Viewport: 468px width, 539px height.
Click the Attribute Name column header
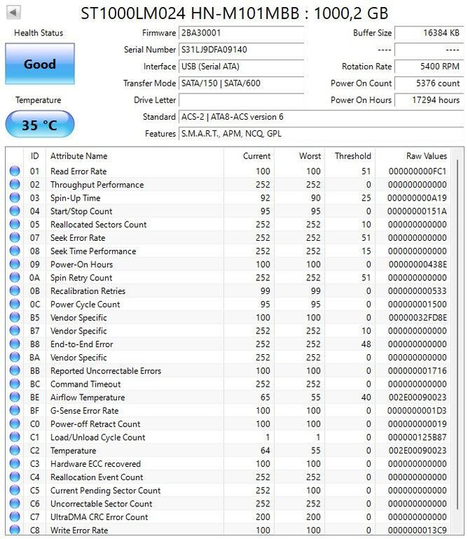(79, 156)
